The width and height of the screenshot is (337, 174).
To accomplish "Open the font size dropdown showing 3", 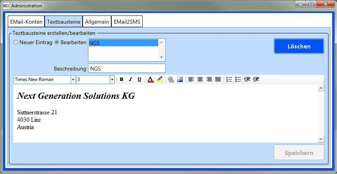I will (x=112, y=79).
